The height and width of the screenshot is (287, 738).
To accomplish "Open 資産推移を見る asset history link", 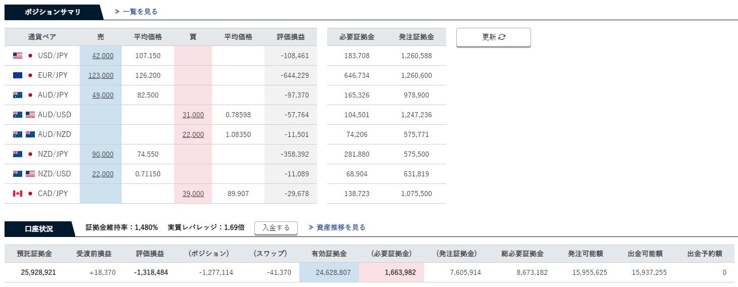I will (337, 227).
